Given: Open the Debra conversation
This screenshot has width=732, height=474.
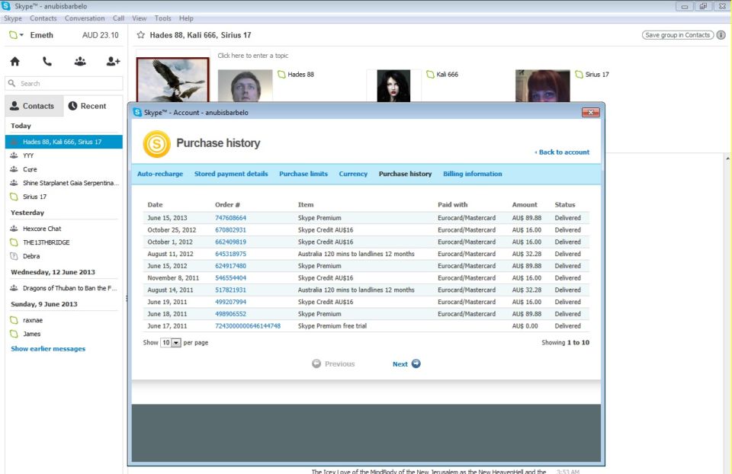Looking at the screenshot, I should [x=64, y=256].
